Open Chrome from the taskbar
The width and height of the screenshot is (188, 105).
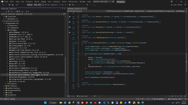pos(138,103)
